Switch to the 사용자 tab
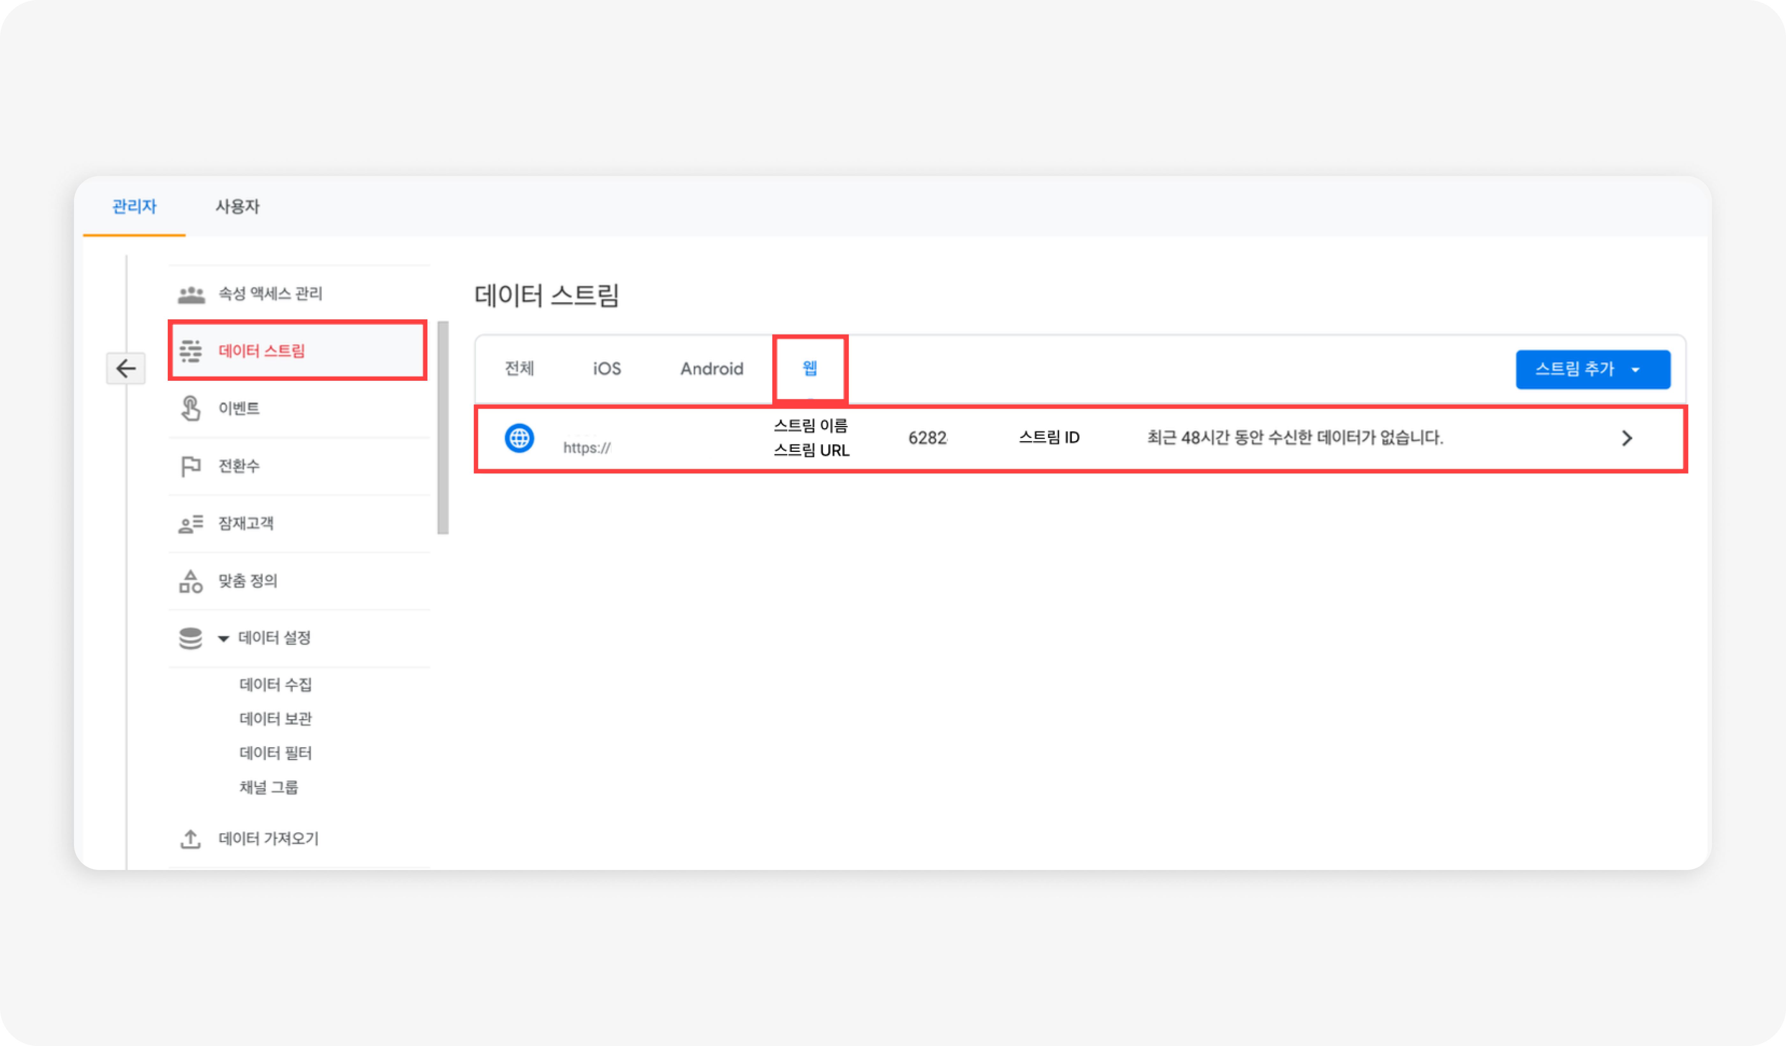 point(237,206)
